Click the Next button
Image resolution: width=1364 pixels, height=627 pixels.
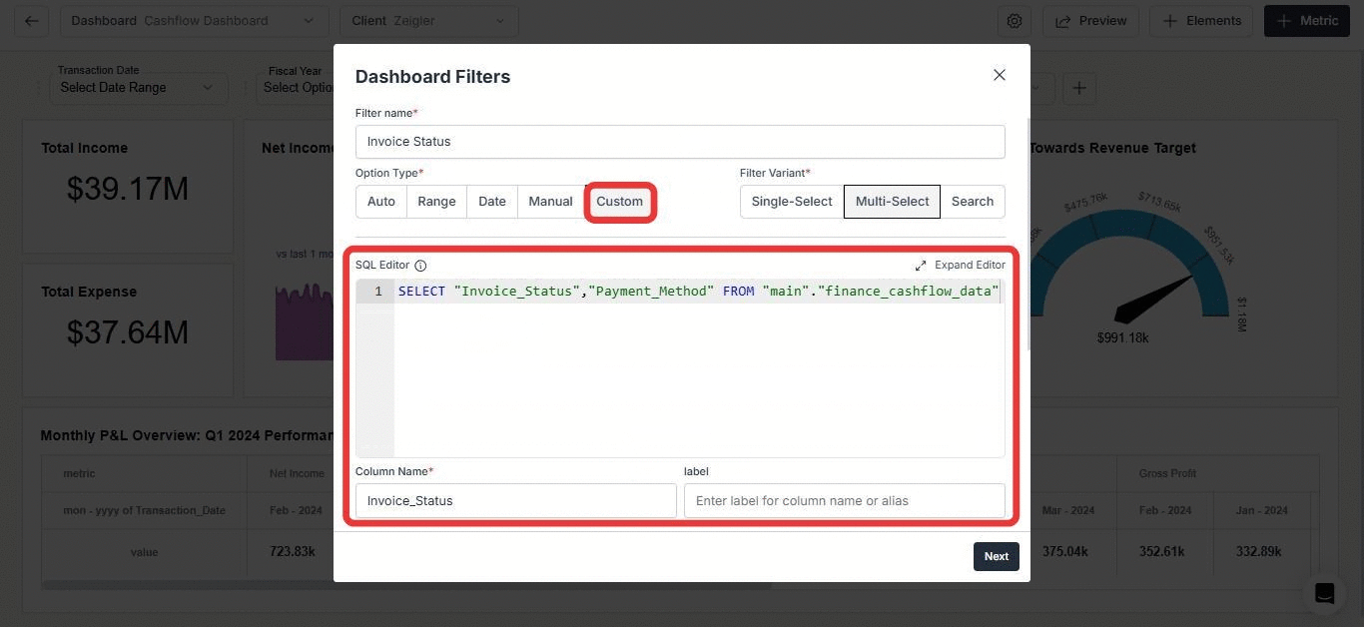tap(997, 556)
